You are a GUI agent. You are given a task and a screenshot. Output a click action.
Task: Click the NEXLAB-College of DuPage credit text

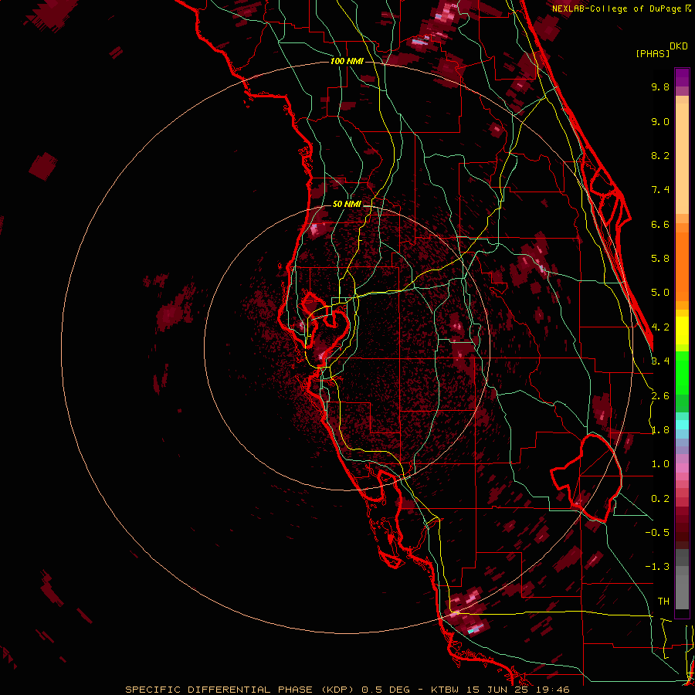[x=618, y=8]
